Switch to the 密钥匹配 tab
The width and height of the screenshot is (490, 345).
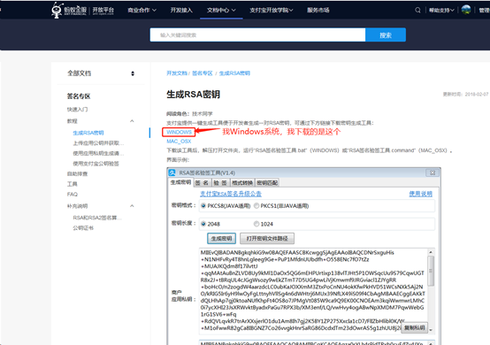click(x=267, y=183)
